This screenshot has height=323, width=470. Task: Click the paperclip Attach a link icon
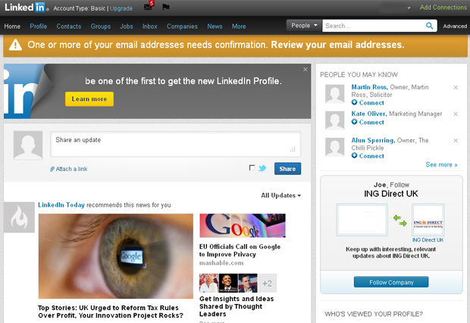pos(52,169)
